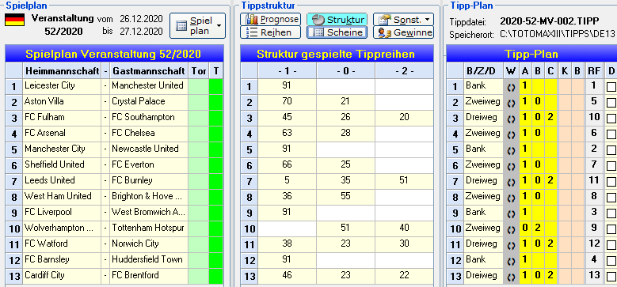Click the Bank cell in Tipp-Plan row 12

click(x=484, y=260)
